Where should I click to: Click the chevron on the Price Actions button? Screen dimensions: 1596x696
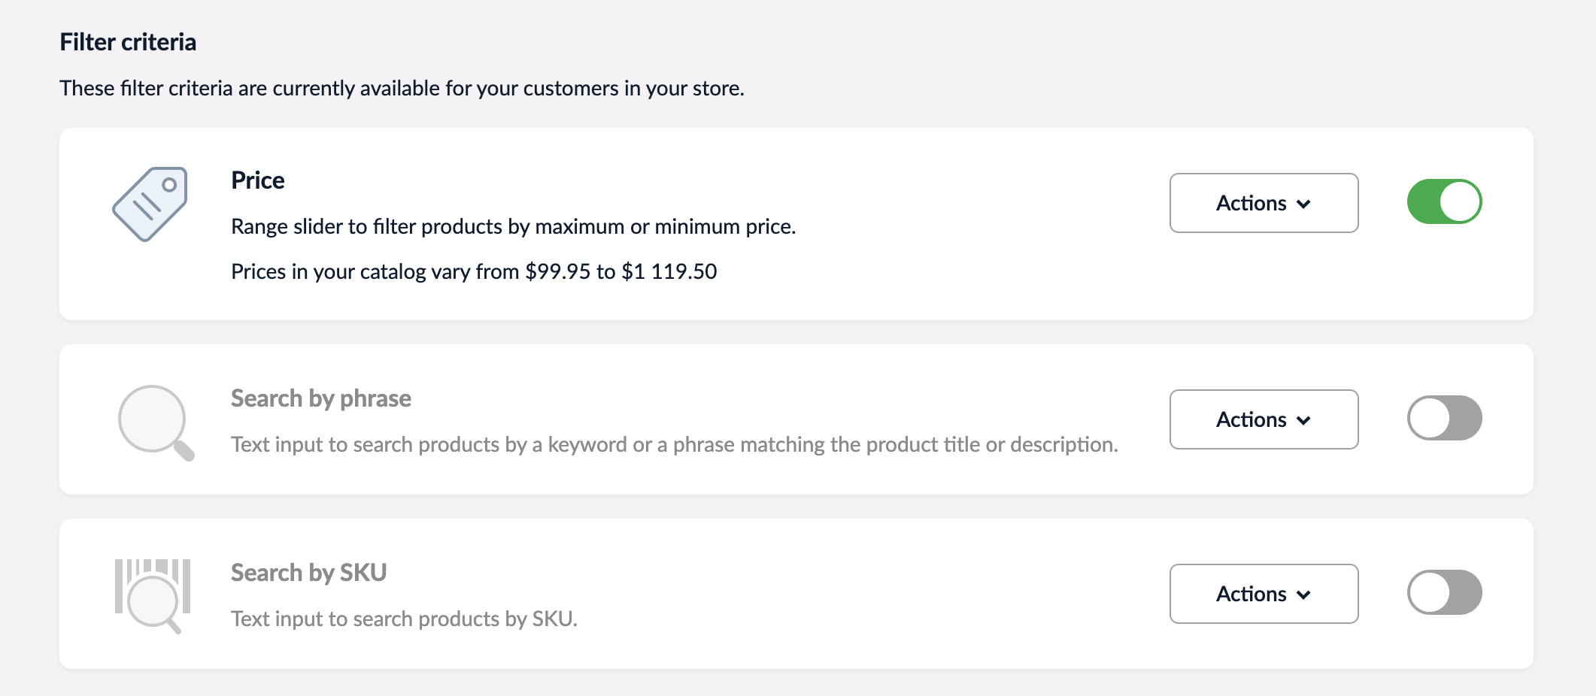1306,203
